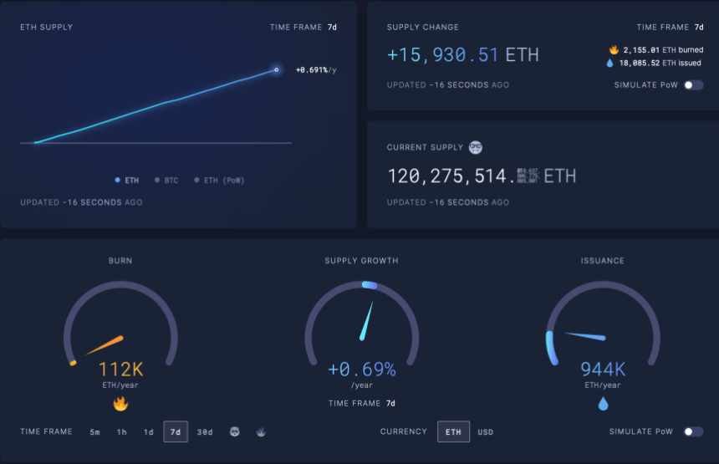Click the 7d time frame in ETH Supply panel
This screenshot has height=464, width=719.
332,28
